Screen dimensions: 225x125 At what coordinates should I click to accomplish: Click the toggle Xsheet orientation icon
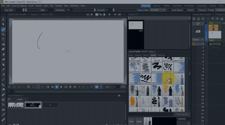198,24
